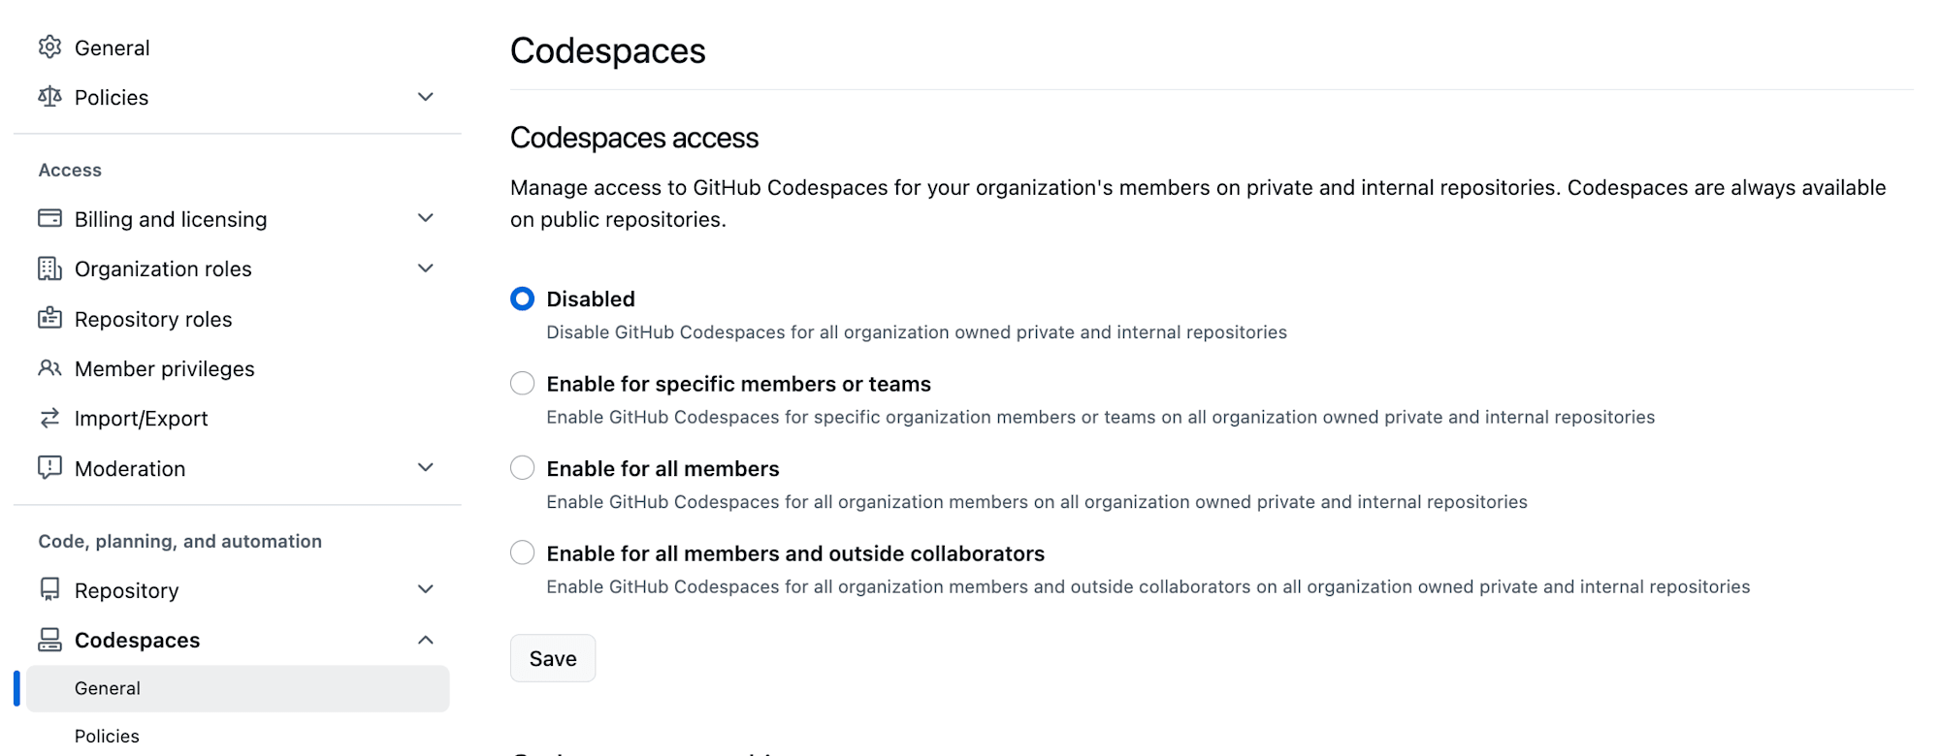Click the Save button
1940x756 pixels.
coord(553,658)
